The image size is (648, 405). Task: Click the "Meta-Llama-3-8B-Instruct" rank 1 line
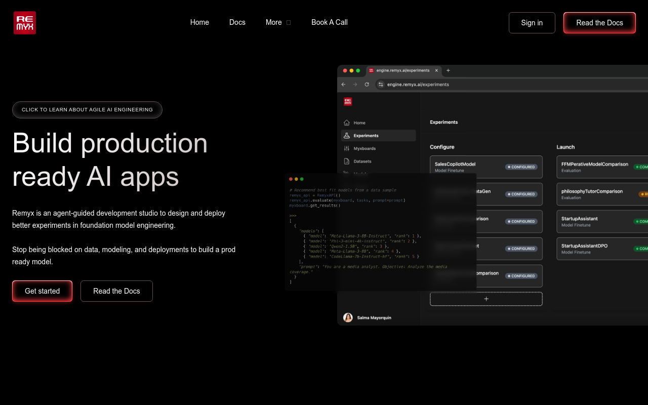coord(362,236)
